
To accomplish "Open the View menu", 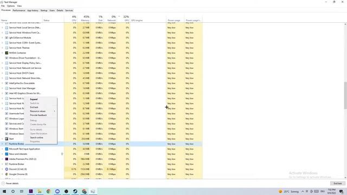I will tap(20, 6).
